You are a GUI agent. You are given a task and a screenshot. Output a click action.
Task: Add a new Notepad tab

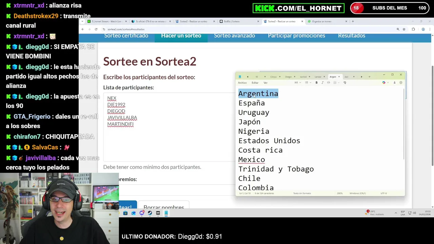click(x=369, y=77)
